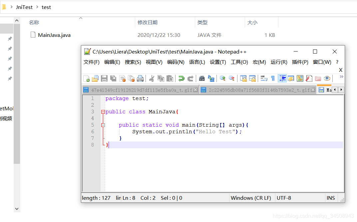
Task: Create a new file in Notepad++
Action: coord(86,78)
